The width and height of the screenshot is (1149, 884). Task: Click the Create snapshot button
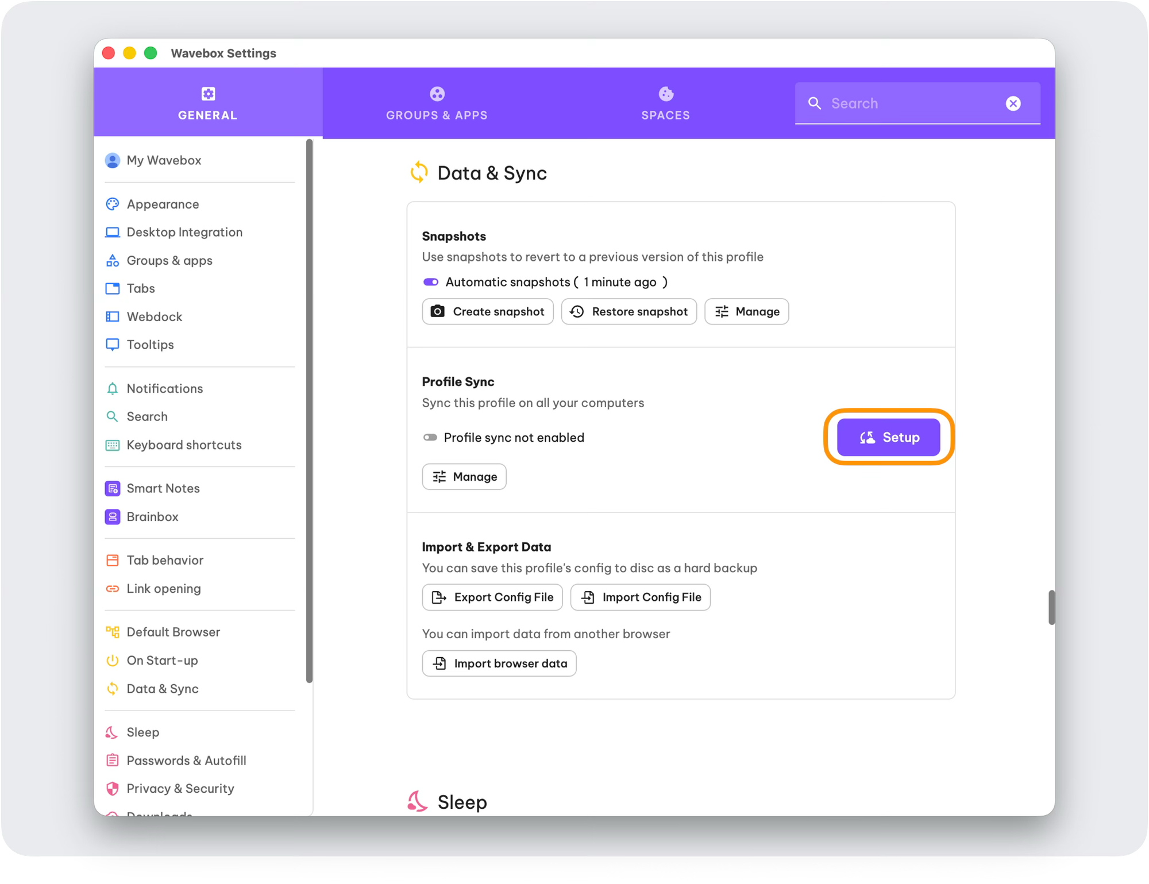coord(488,311)
